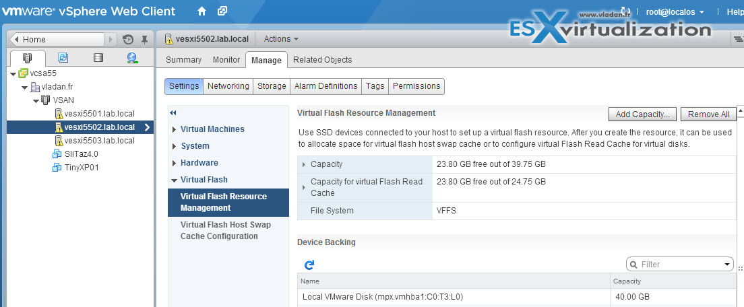Click the vladan.fr datacenter icon
Screen dimensions: 744x307
click(x=35, y=87)
